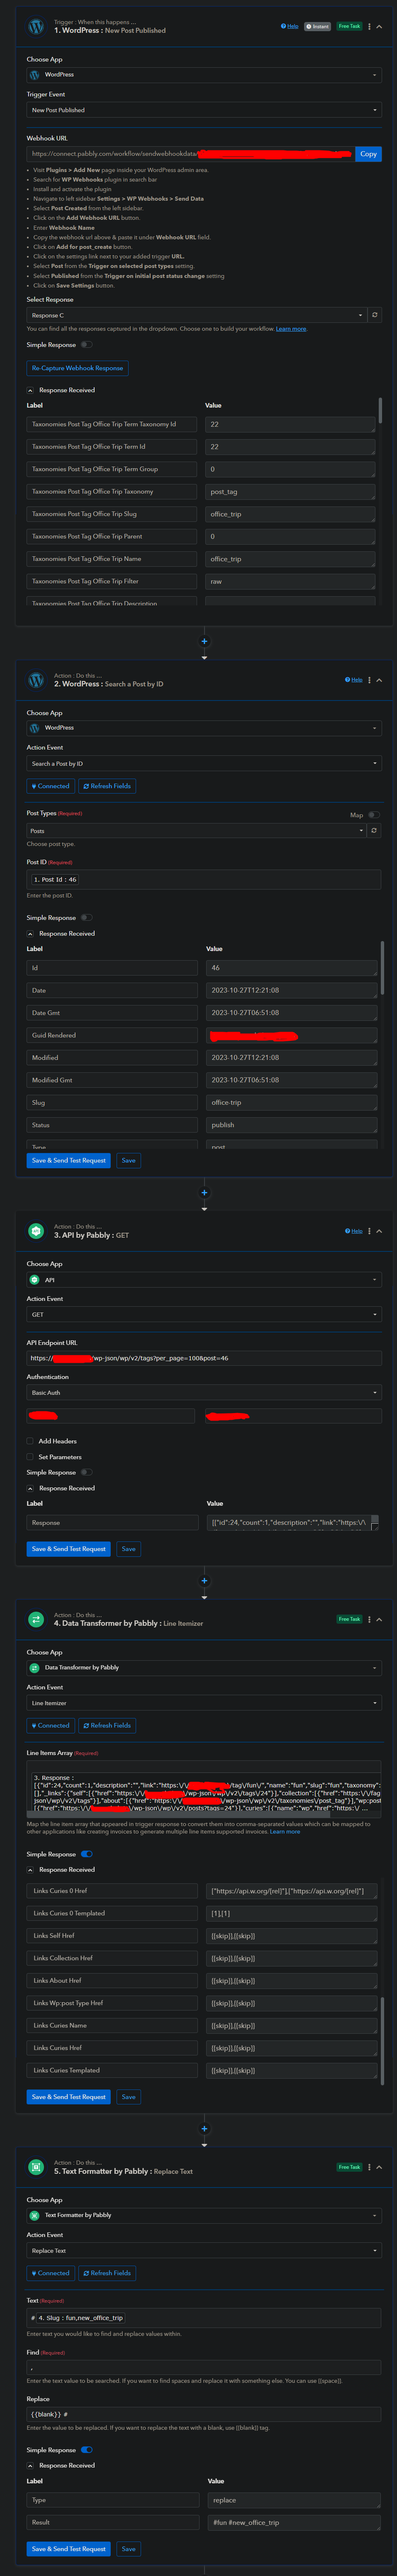Toggle Simple Response switch in step 1
Image resolution: width=397 pixels, height=2576 pixels.
87,345
